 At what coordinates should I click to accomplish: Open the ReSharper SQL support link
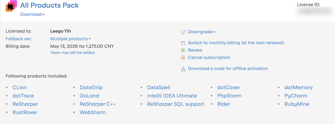tap(175, 104)
